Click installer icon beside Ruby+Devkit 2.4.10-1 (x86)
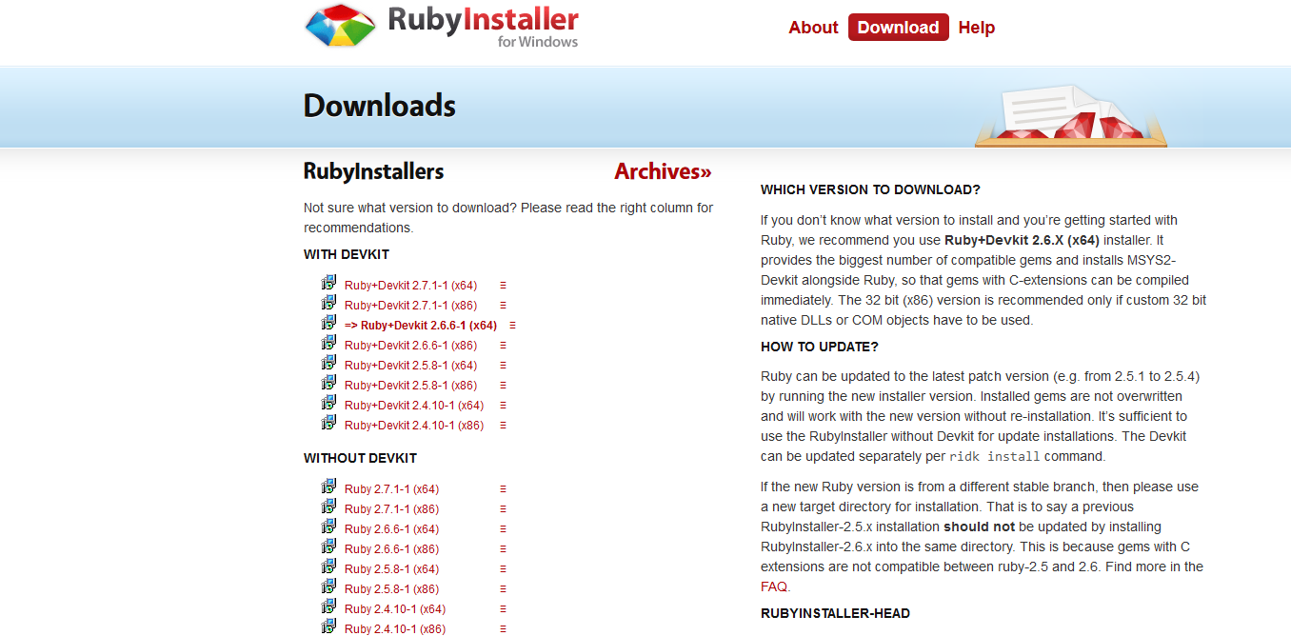Image resolution: width=1291 pixels, height=636 pixels. (329, 424)
